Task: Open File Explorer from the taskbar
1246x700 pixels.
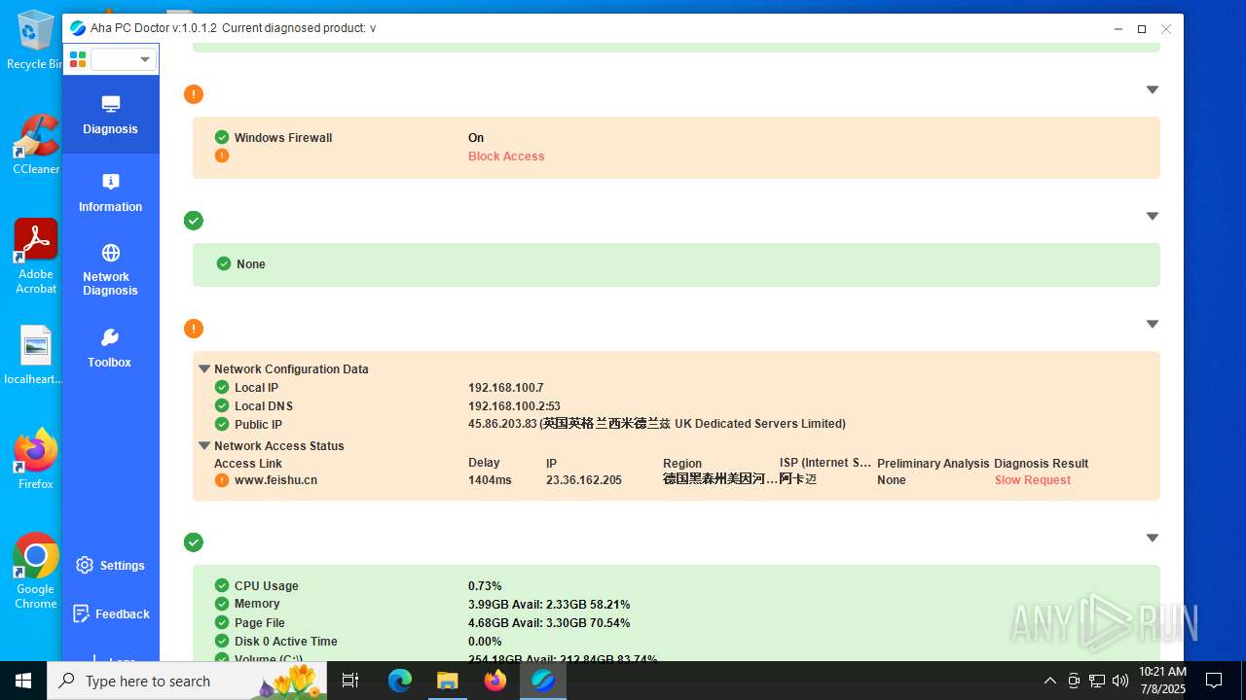Action: [x=448, y=681]
